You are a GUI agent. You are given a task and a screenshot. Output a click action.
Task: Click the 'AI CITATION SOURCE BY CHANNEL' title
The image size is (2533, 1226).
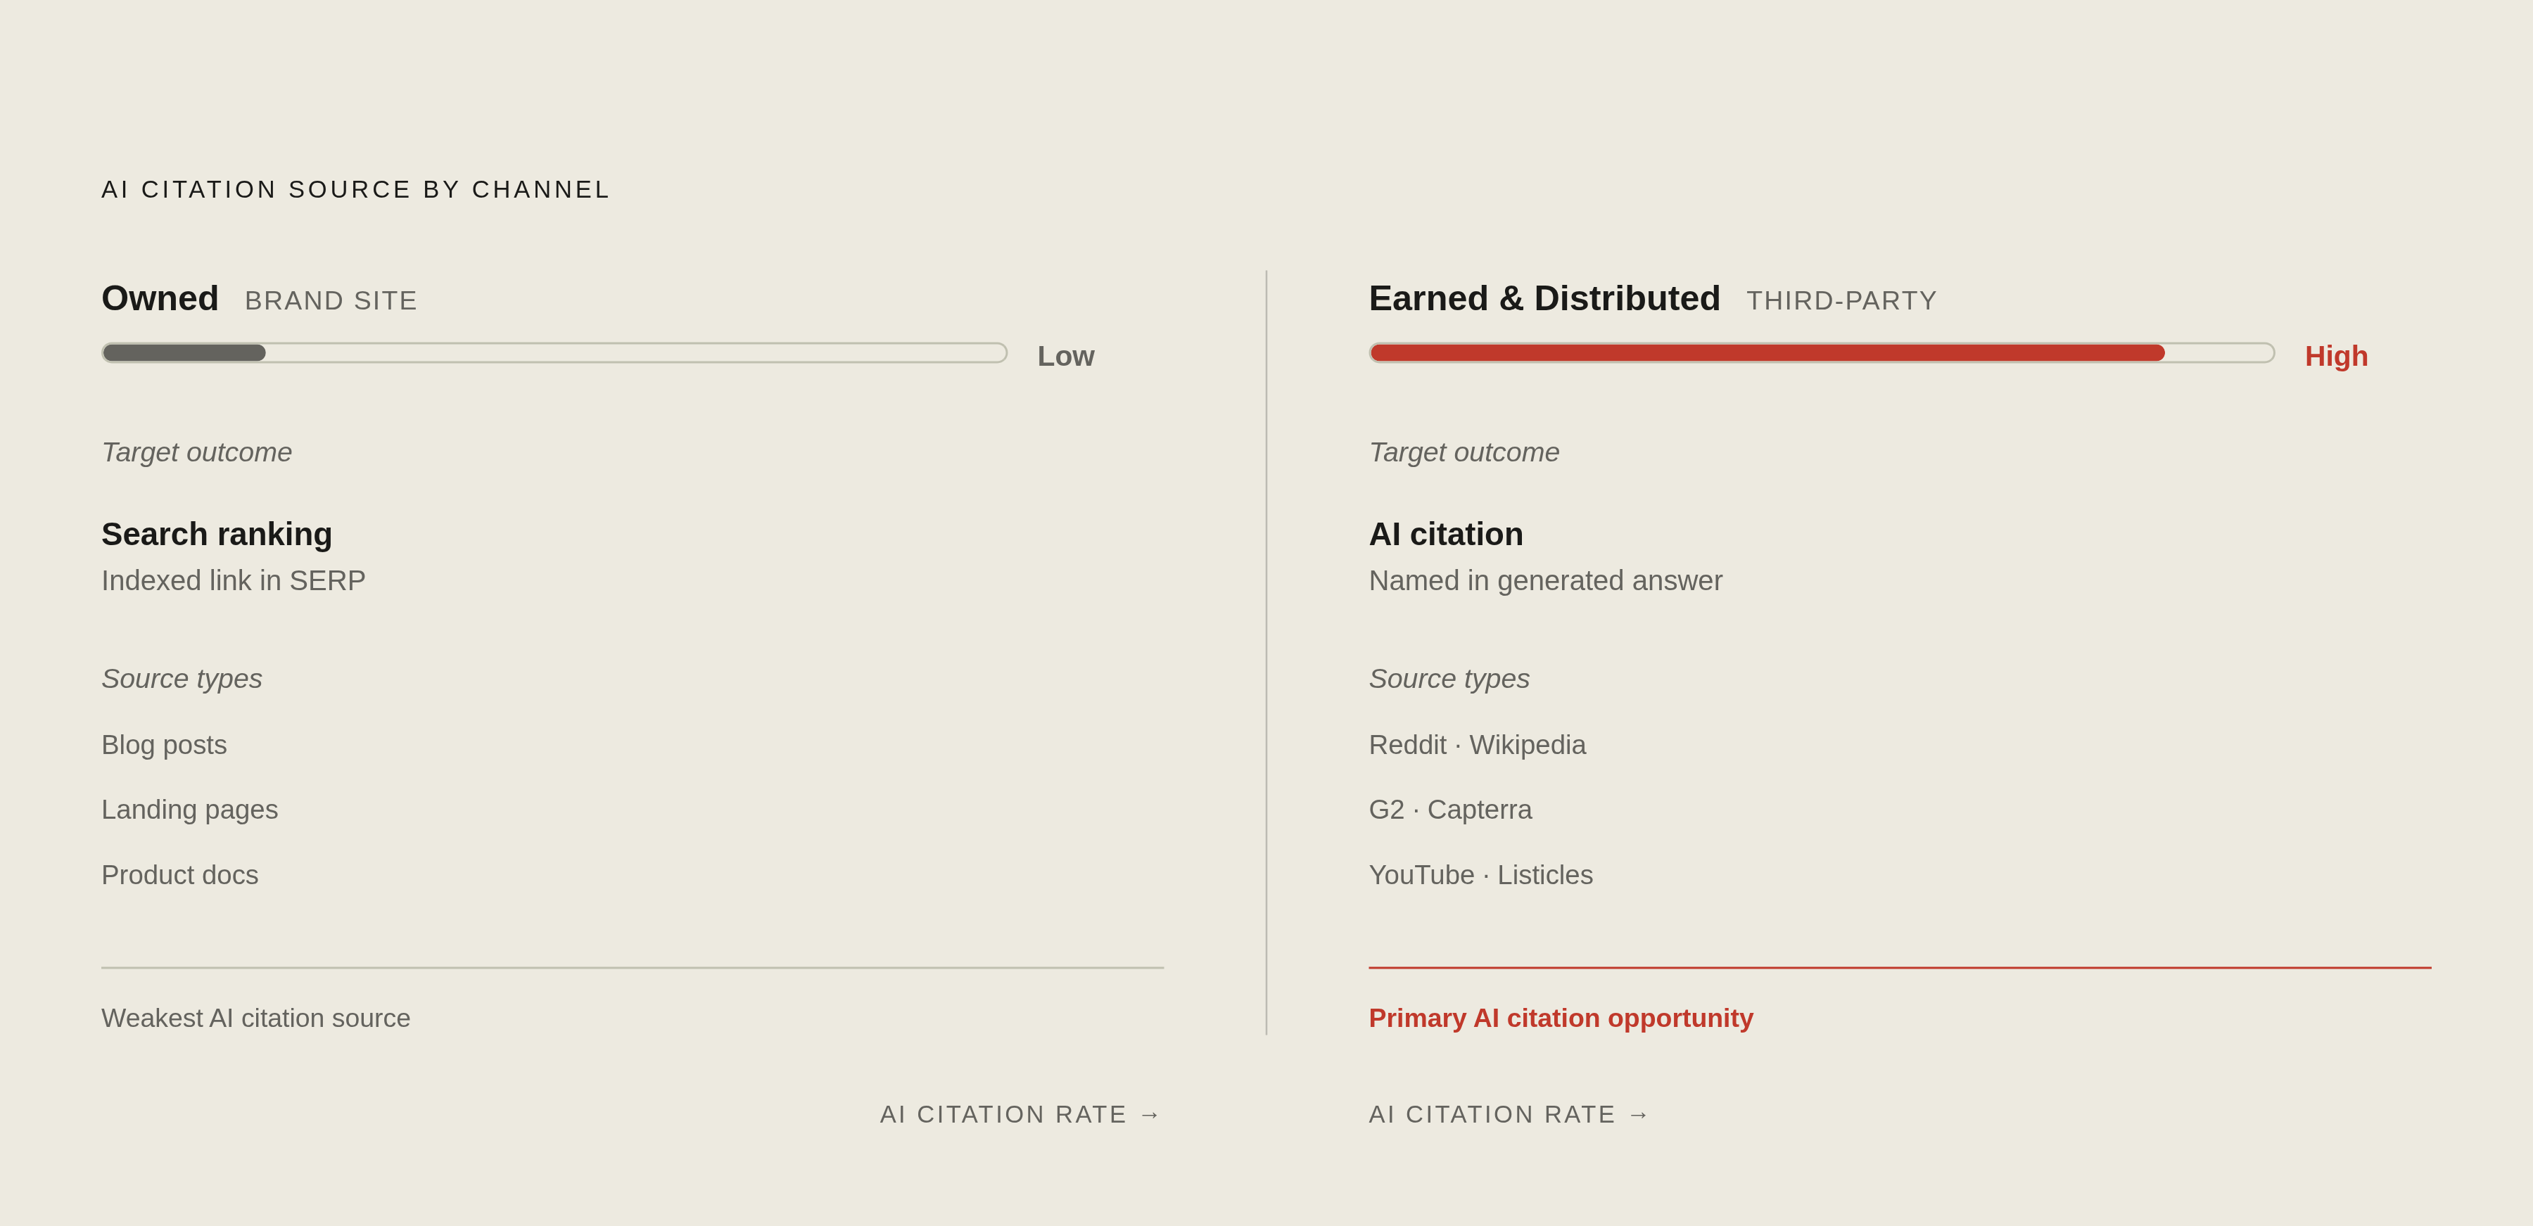(x=356, y=190)
